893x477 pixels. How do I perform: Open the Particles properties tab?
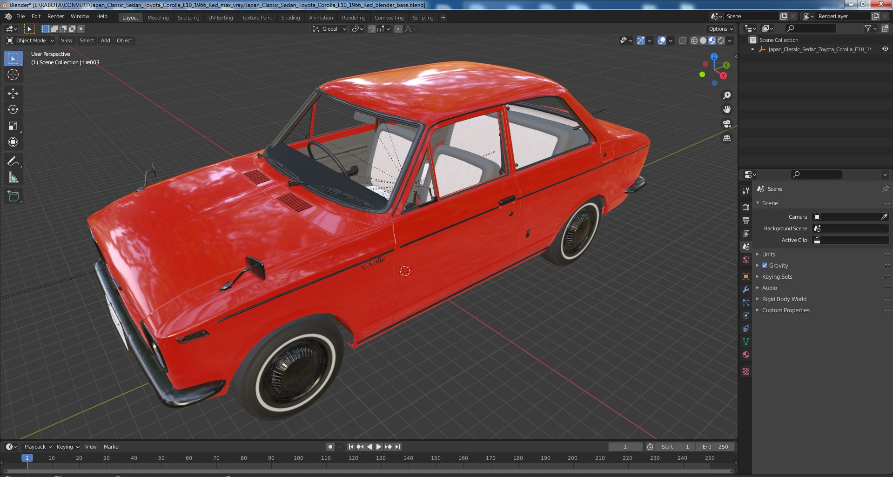tap(746, 302)
